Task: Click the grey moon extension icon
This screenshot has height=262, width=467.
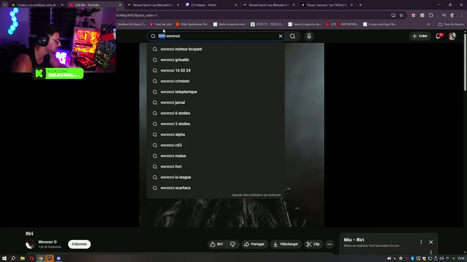Action: [x=422, y=15]
